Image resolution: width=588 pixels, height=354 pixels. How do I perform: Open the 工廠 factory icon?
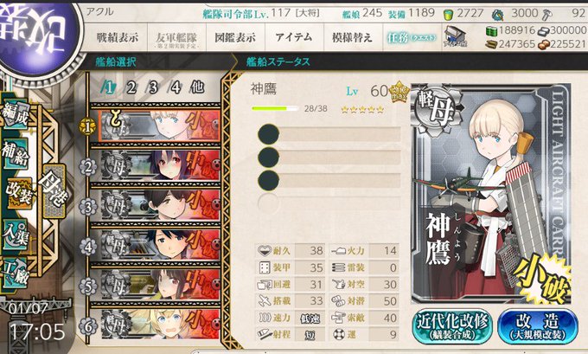tap(15, 273)
